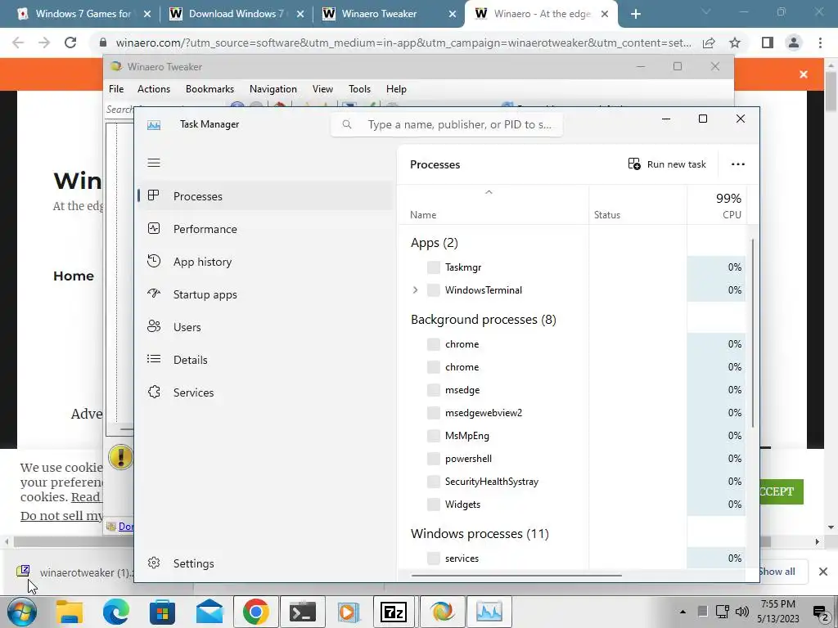The height and width of the screenshot is (628, 838).
Task: Open the three-dot more options menu
Action: 738,164
